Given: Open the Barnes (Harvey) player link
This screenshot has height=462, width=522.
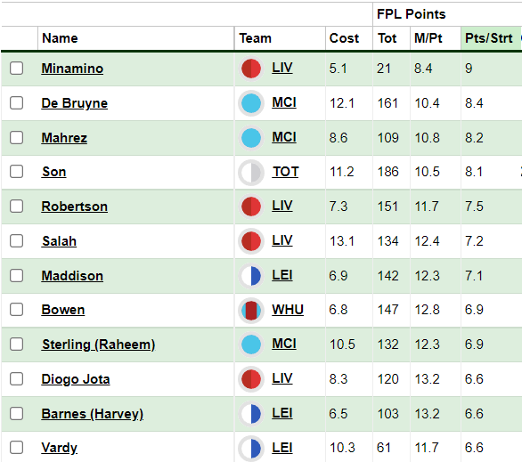Looking at the screenshot, I should pos(93,414).
